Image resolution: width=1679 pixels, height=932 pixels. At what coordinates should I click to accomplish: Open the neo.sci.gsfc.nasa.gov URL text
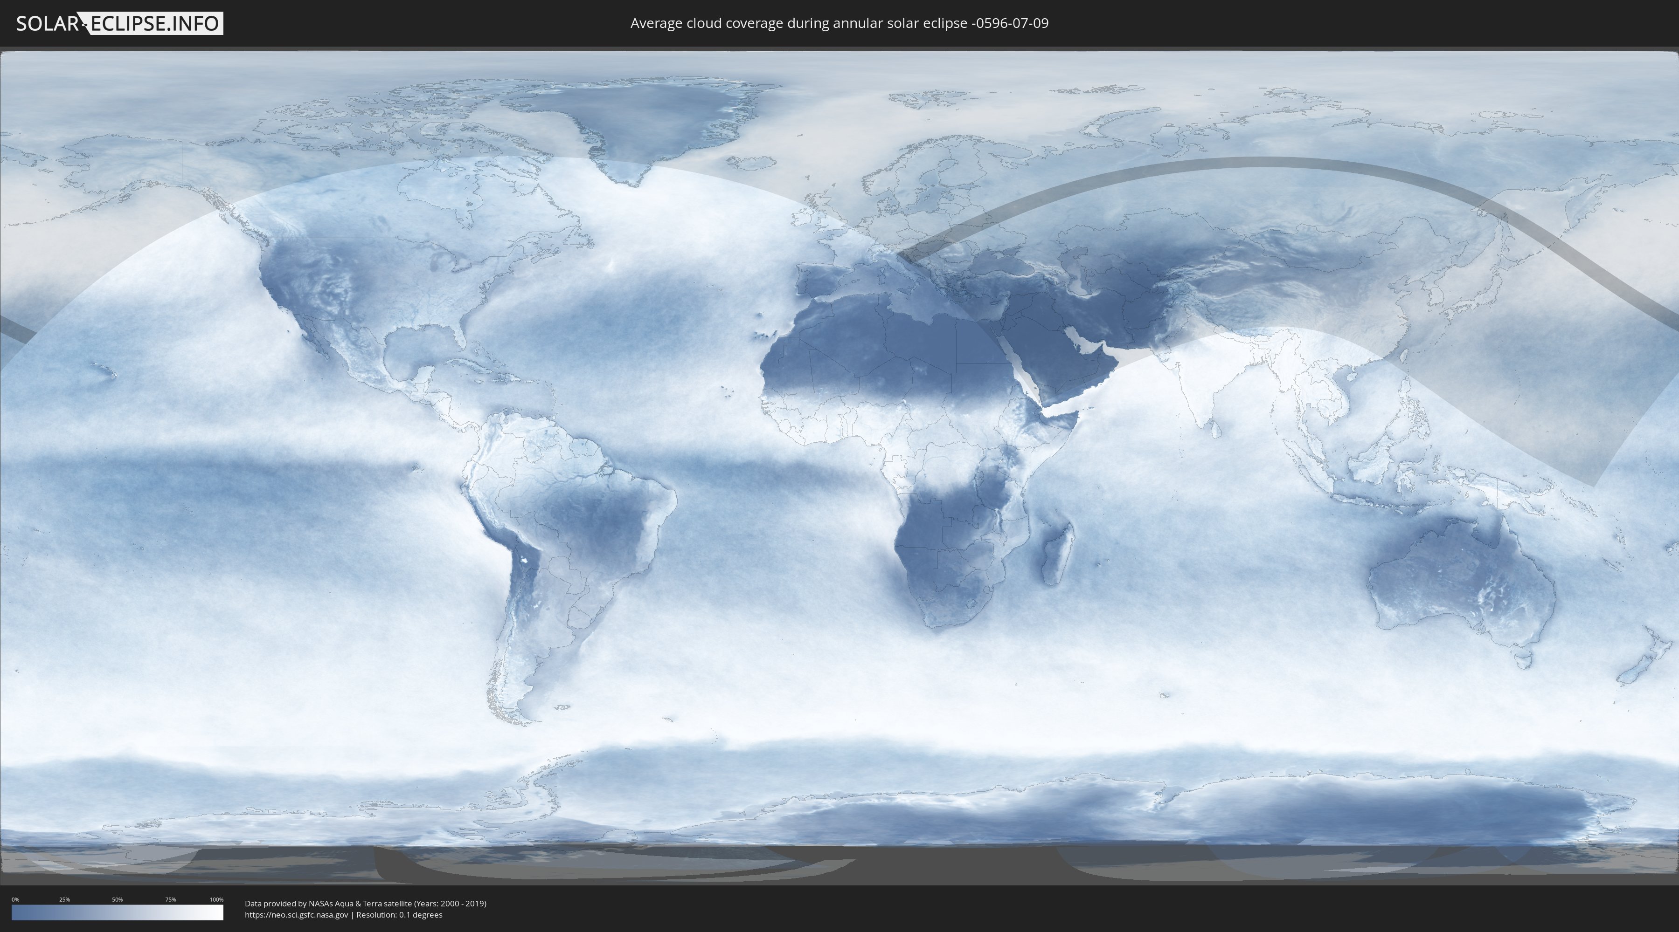click(x=297, y=915)
